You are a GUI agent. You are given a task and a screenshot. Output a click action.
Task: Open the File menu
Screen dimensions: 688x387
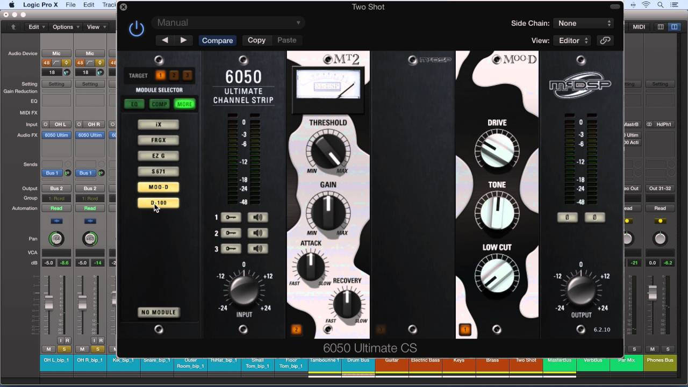[70, 5]
